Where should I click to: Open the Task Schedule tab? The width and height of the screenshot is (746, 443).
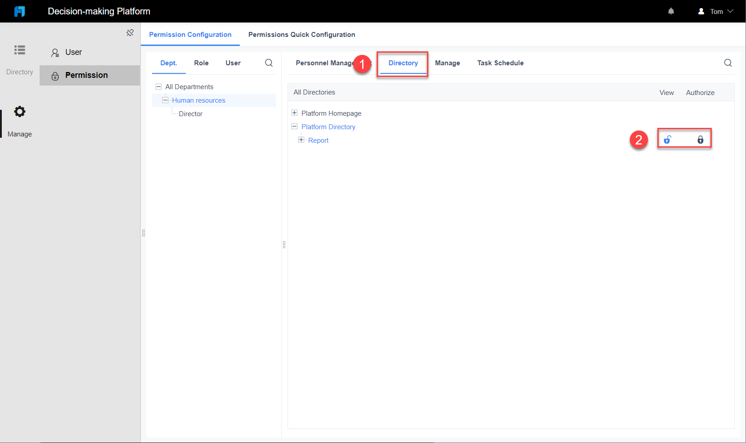(500, 63)
